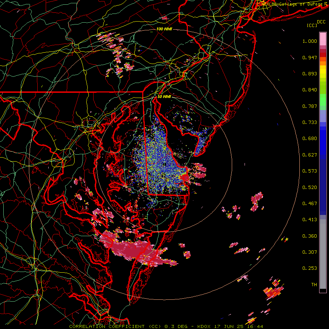
Task: Click the 0.947 scale value
Action: [x=310, y=57]
